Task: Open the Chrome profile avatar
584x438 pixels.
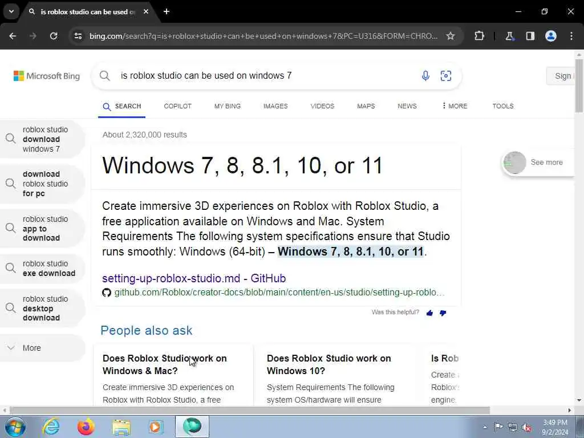Action: click(551, 36)
